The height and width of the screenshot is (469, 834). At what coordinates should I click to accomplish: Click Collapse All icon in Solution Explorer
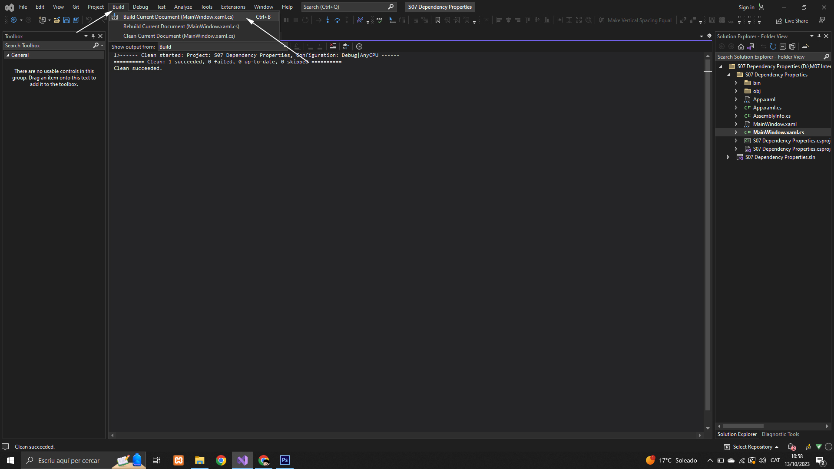783,46
